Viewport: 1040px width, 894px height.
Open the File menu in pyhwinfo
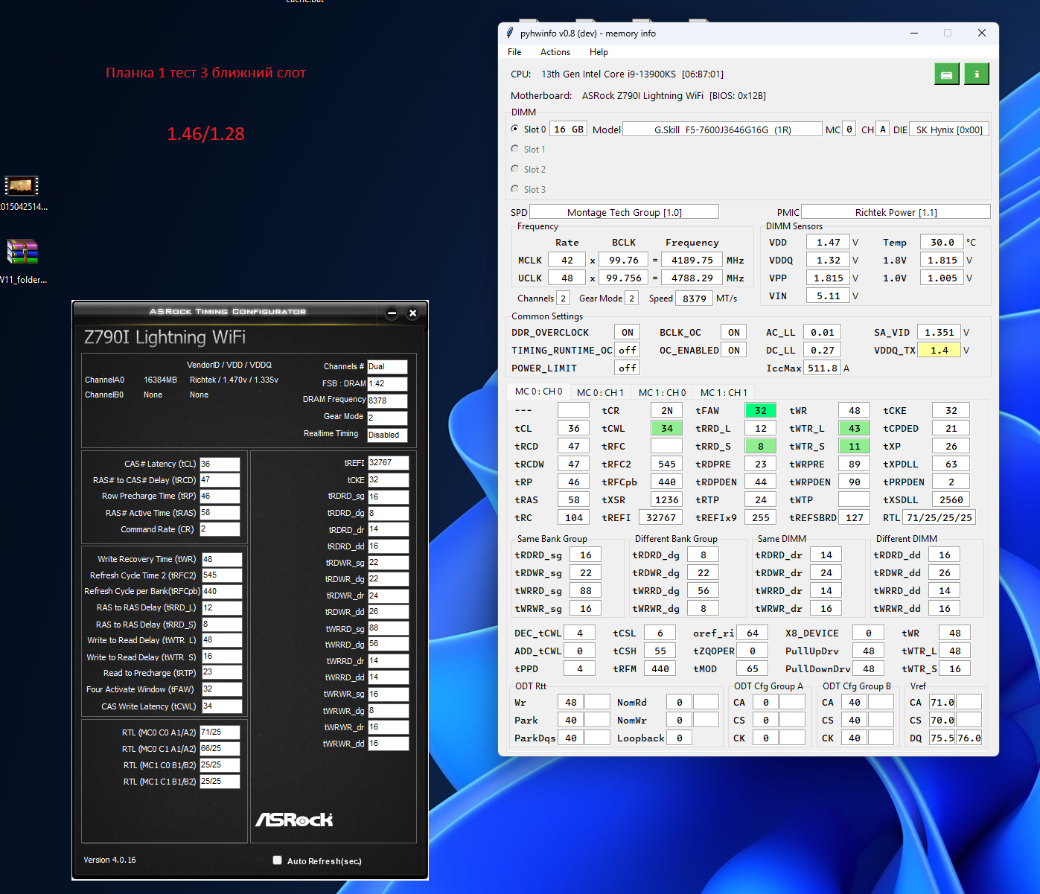click(x=514, y=52)
